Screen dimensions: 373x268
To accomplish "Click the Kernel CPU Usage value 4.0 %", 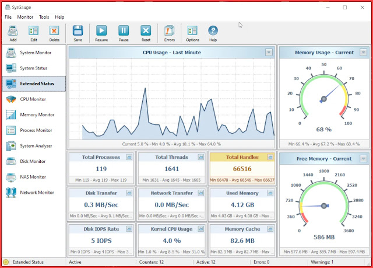I will point(172,241).
